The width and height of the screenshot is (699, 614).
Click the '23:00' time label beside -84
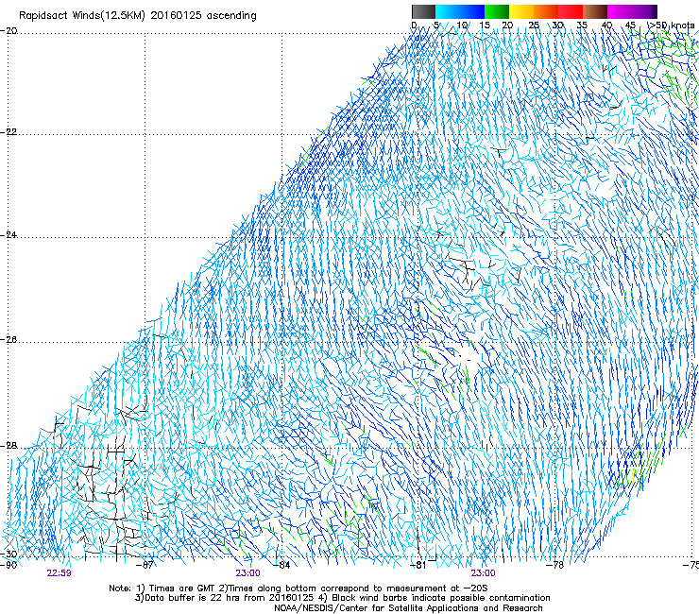(x=247, y=573)
